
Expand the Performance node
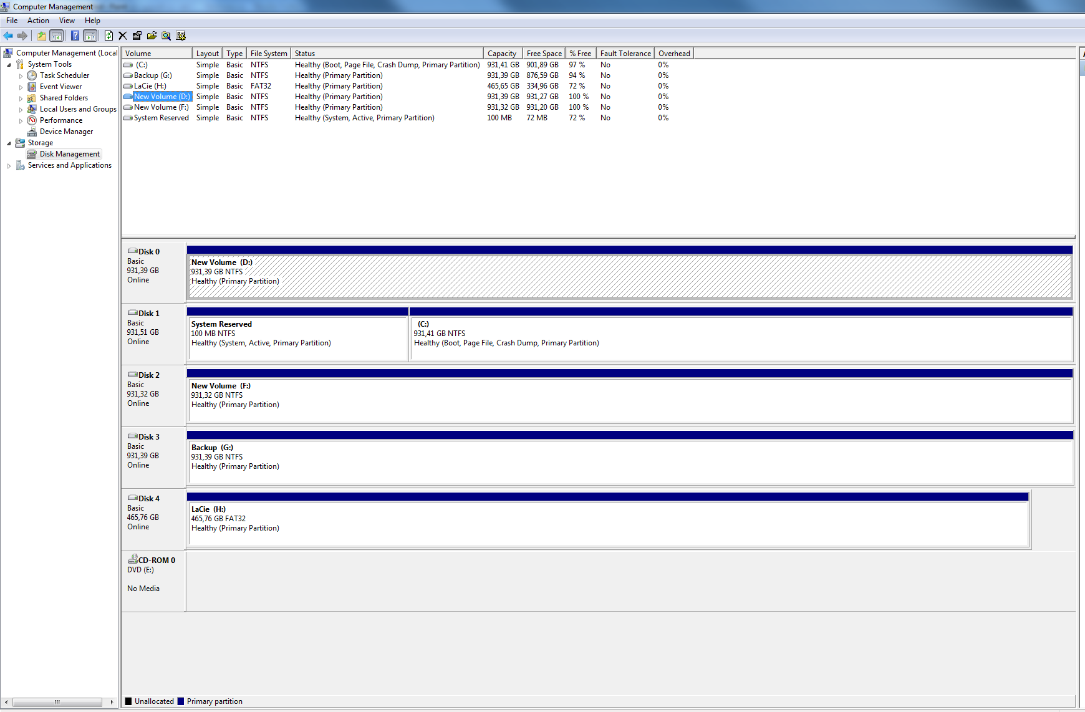[21, 121]
